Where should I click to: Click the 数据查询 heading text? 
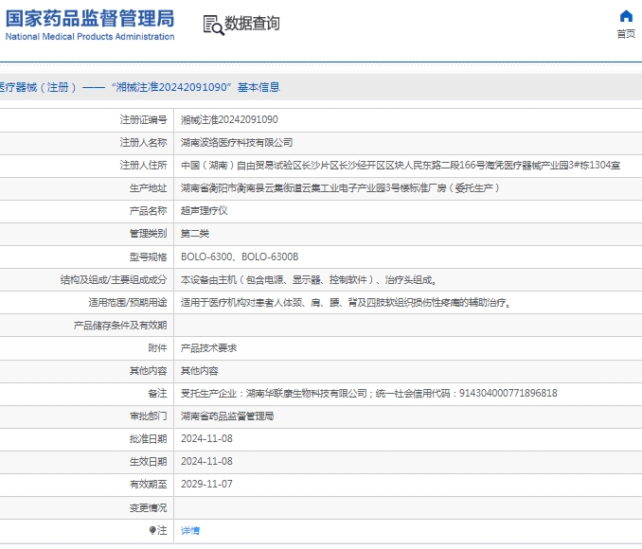click(x=252, y=24)
